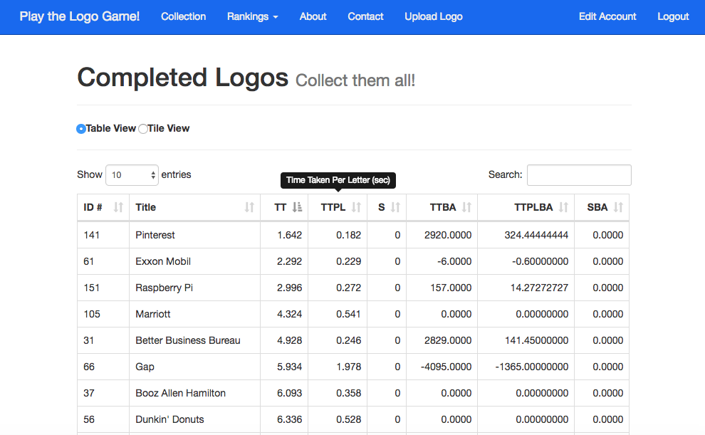This screenshot has width=705, height=435.
Task: Click the TT value 6.336
Action: [290, 420]
